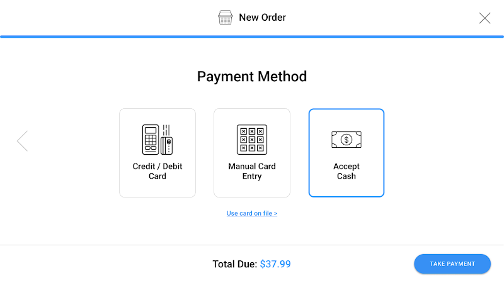
Task: Click the blue progress bar under header
Action: click(252, 36)
